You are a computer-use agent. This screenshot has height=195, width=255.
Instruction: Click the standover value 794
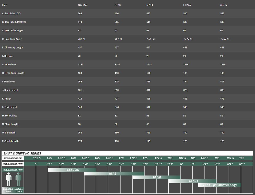(185, 81)
